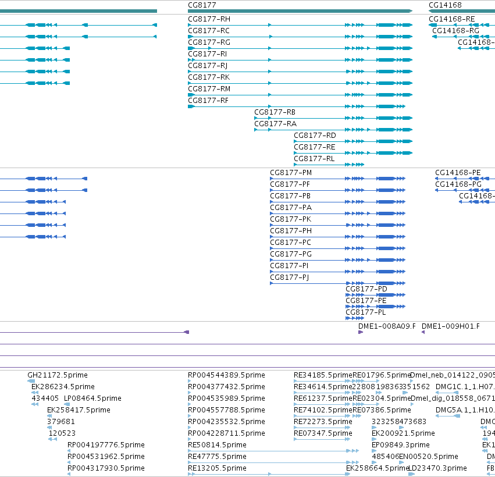This screenshot has height=477, width=495.
Task: Click the 379681 feature label
Action: (x=61, y=422)
